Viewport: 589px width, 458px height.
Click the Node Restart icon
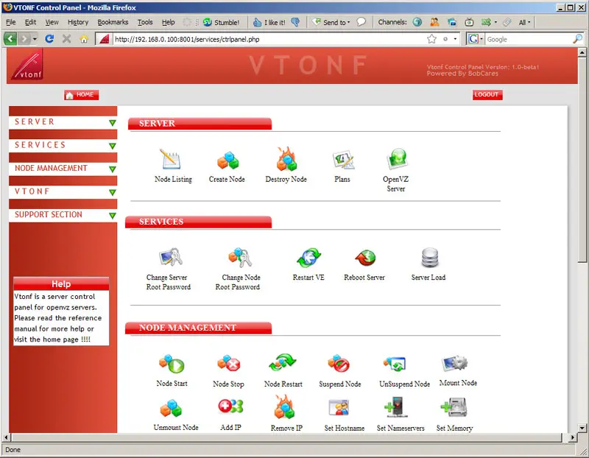tap(283, 363)
